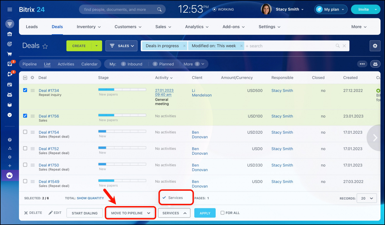Open the Add-ons menu
The height and width of the screenshot is (225, 385).
[233, 27]
